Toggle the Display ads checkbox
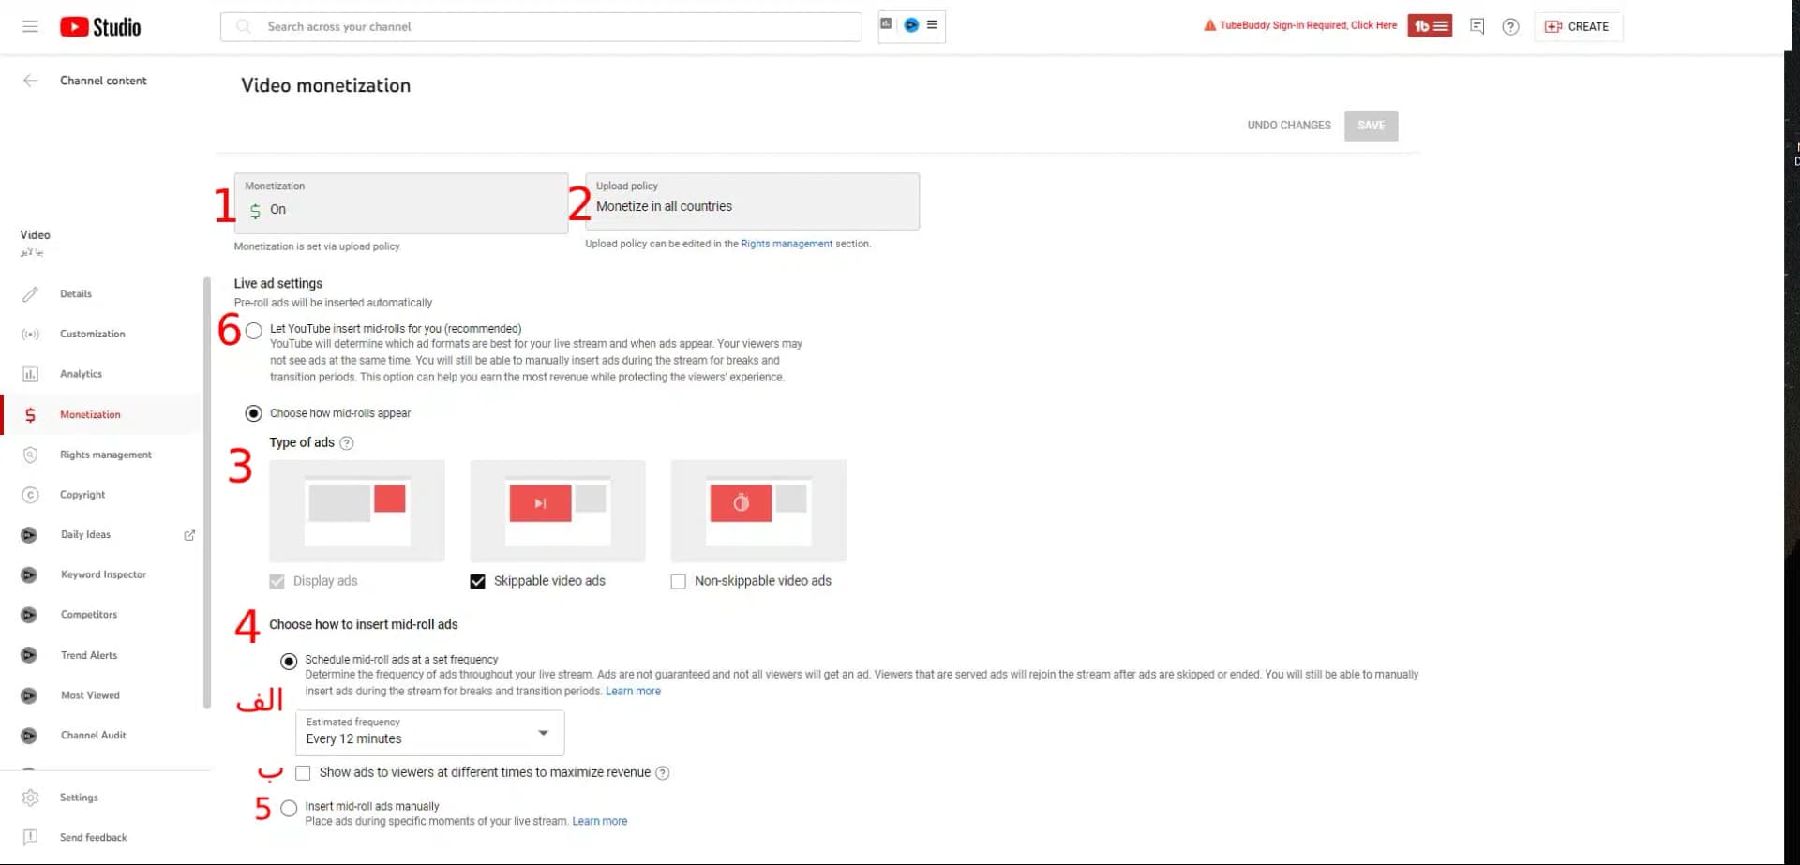 (x=277, y=582)
